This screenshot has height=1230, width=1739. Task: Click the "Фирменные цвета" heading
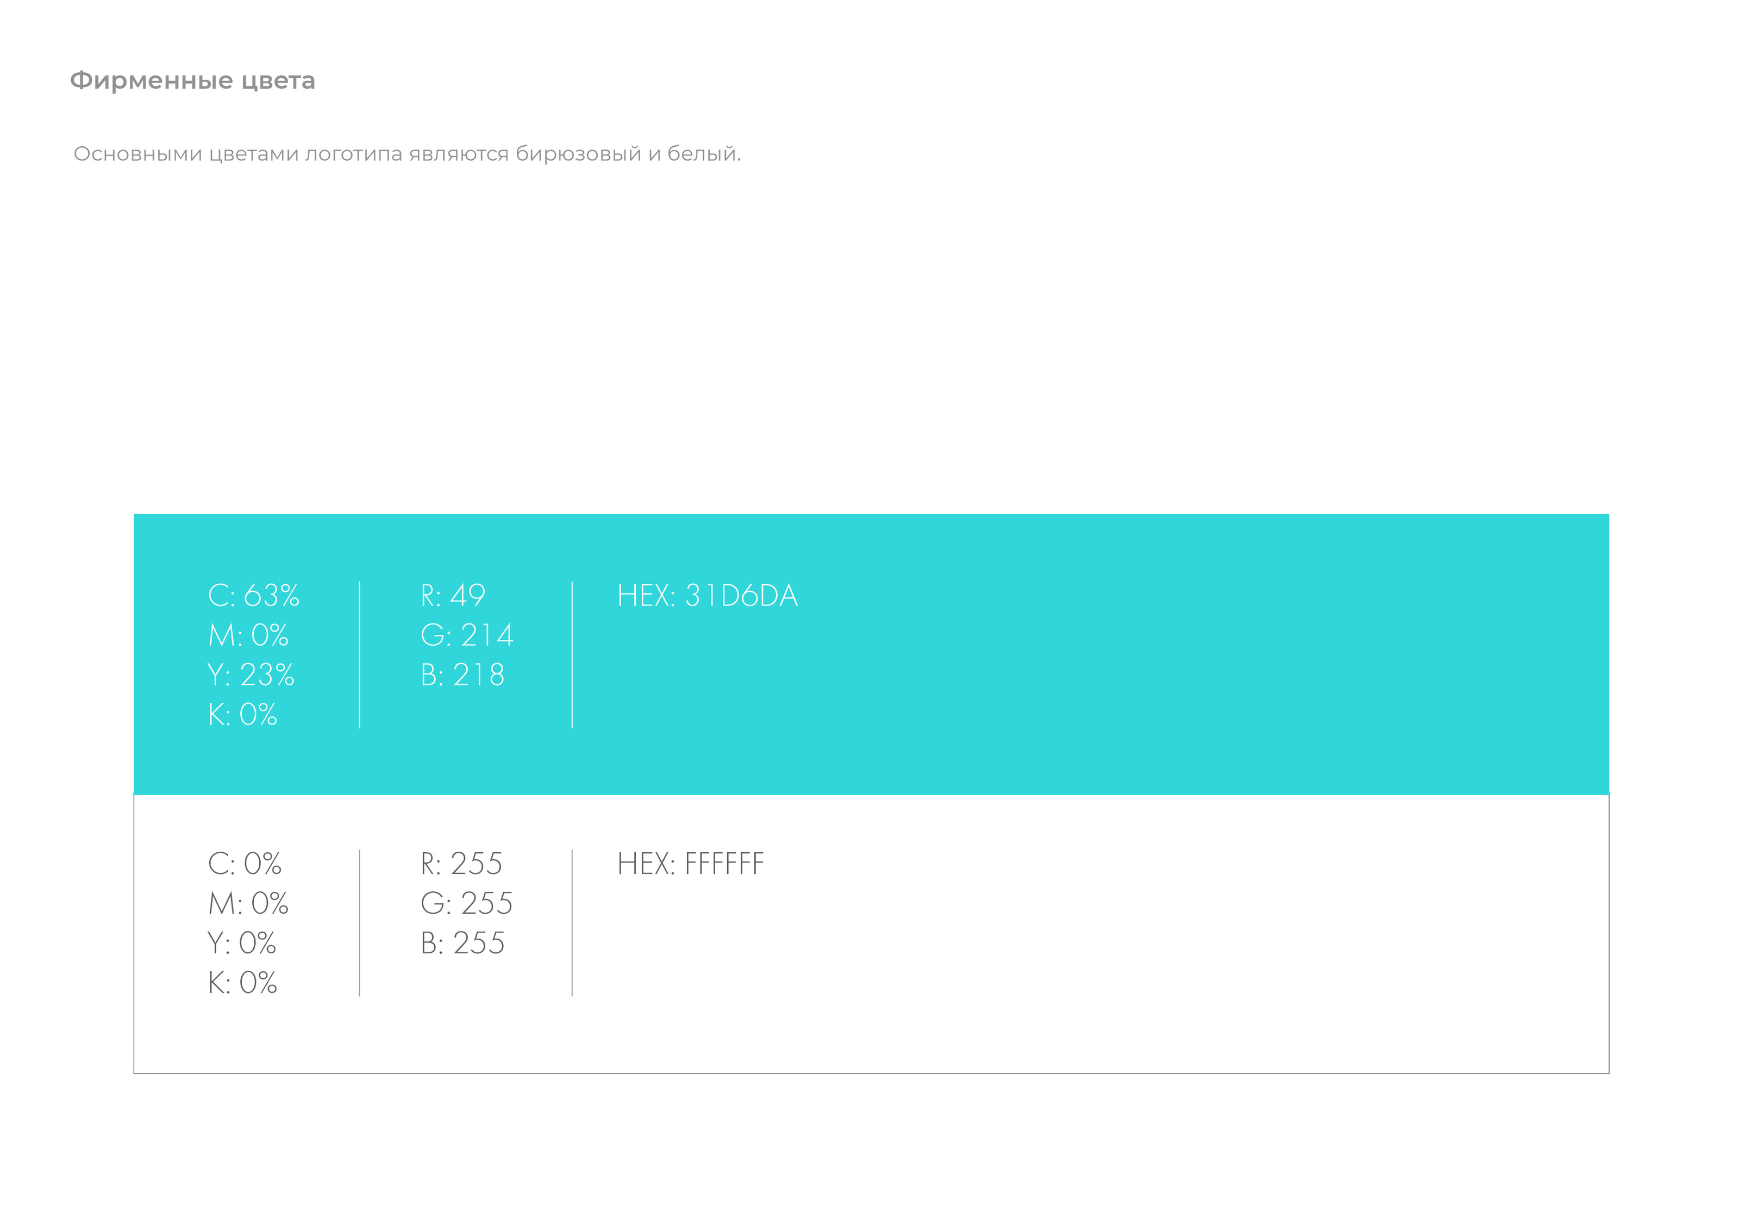click(192, 81)
